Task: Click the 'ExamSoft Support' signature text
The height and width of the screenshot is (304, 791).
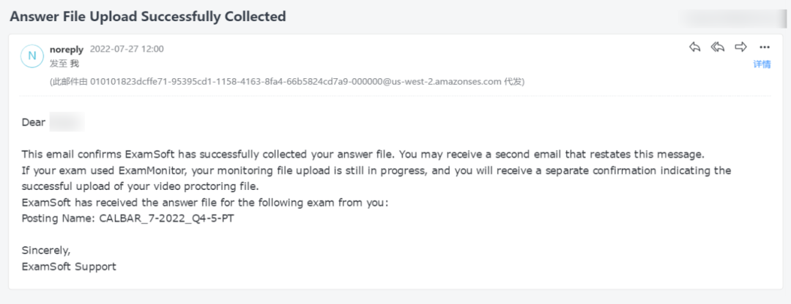Action: [x=69, y=267]
